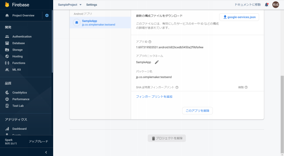The height and width of the screenshot is (156, 284).
Task: Open the SampleProject project dropdown
Action: tap(70, 5)
